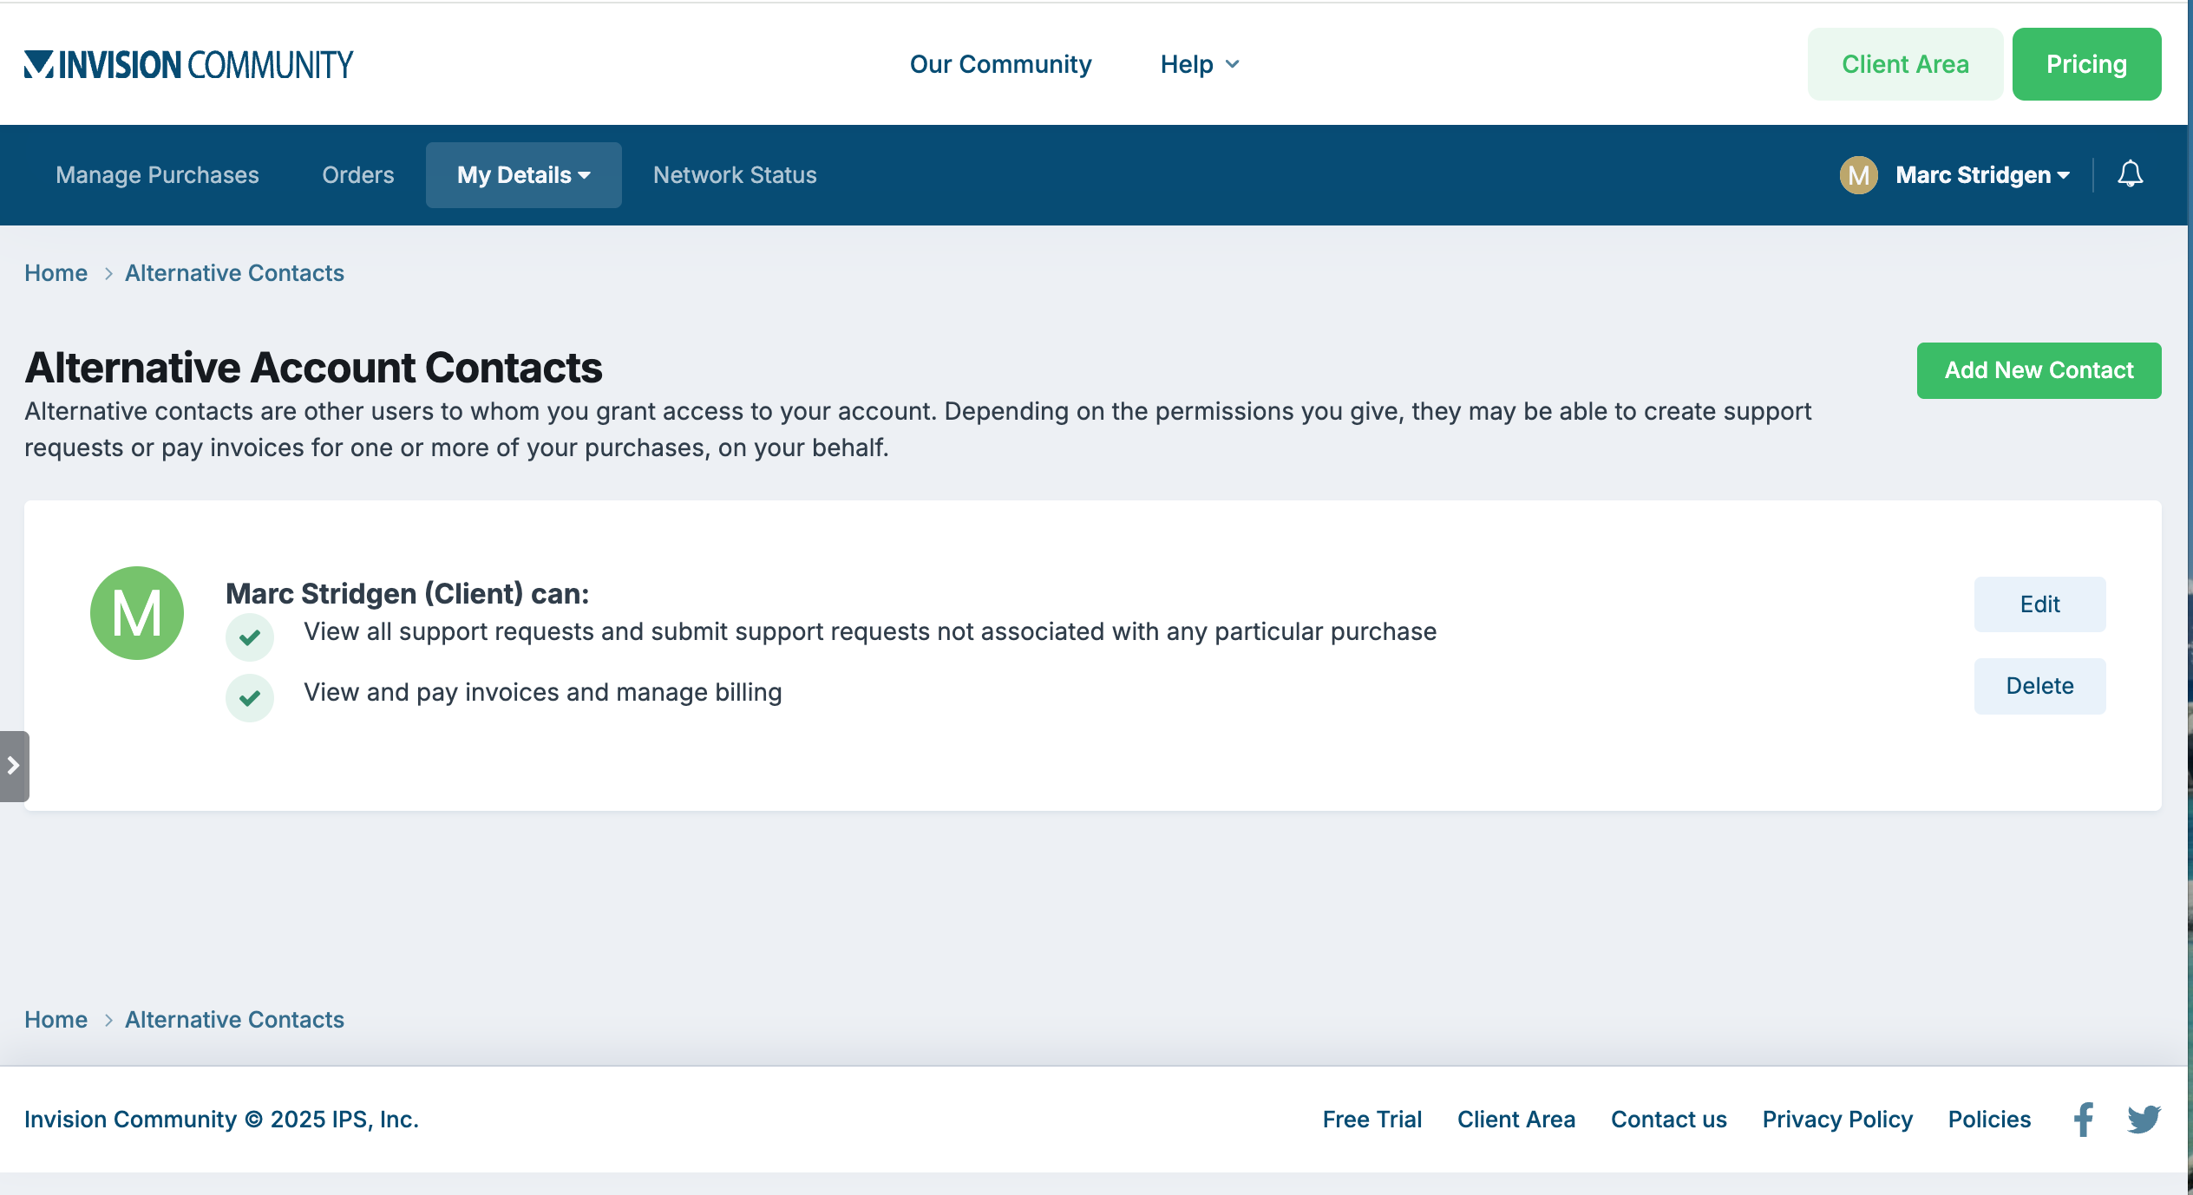Click the Alternative Account Contacts page title
The image size is (2193, 1195).
[x=313, y=368]
